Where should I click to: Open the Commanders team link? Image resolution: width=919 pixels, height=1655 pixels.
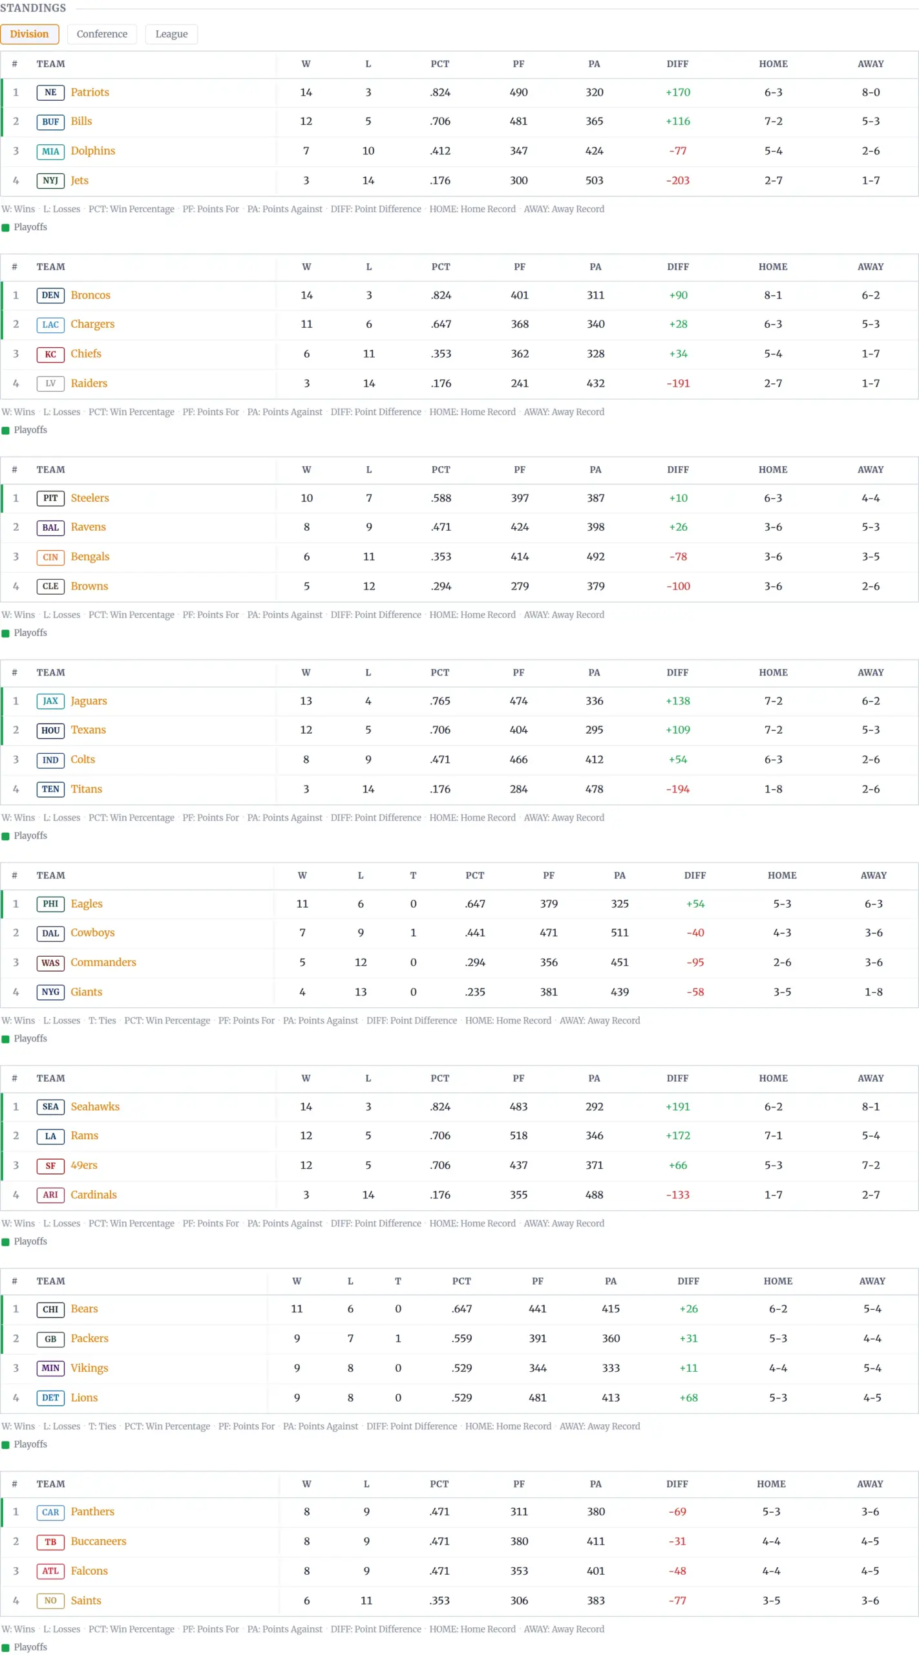click(x=103, y=963)
